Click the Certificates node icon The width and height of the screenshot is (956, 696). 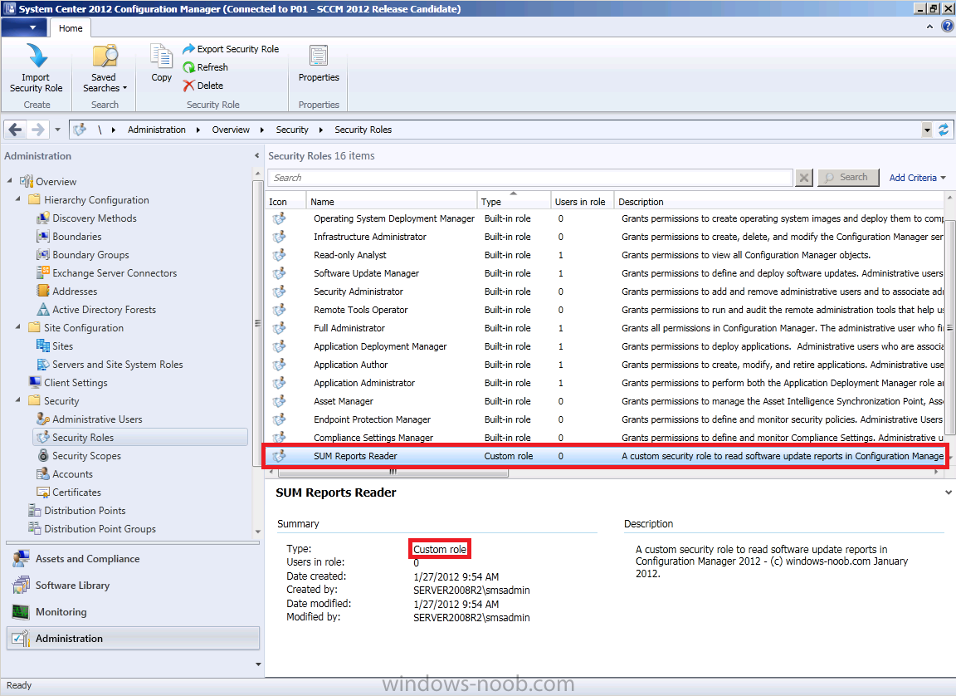coord(42,493)
